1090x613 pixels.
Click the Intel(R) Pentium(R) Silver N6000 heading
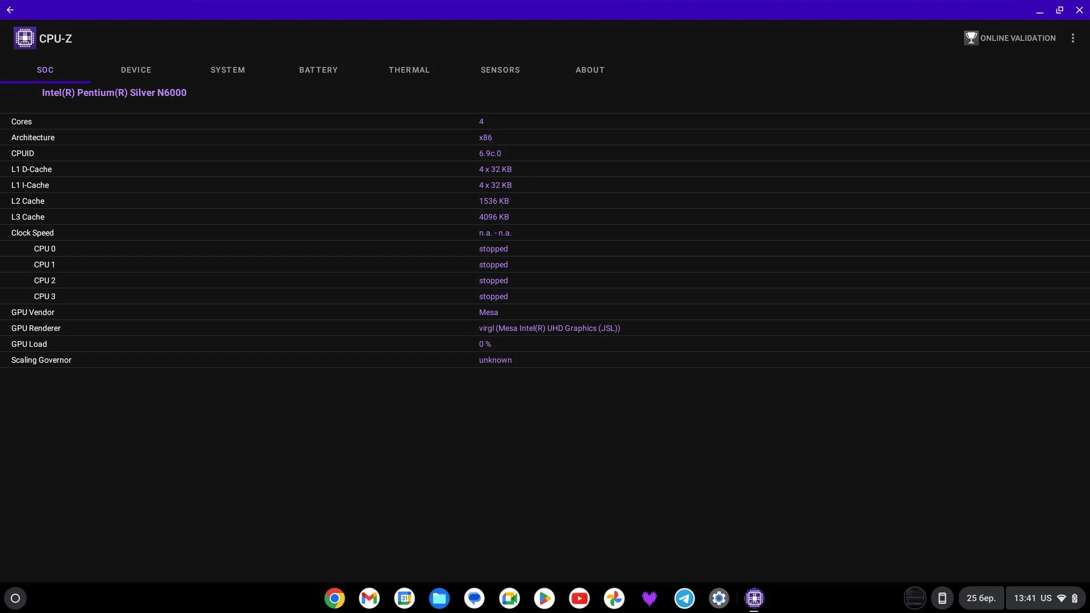click(114, 93)
